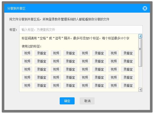
Task: Click the scrollbar down arrow in tag list
Action: click(x=140, y=90)
